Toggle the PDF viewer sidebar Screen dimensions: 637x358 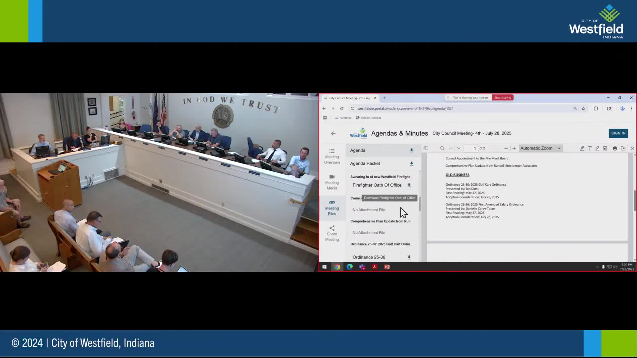tap(426, 148)
